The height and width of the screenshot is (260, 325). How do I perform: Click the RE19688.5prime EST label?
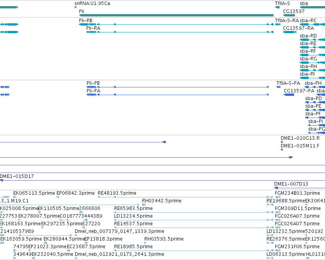click(x=286, y=201)
